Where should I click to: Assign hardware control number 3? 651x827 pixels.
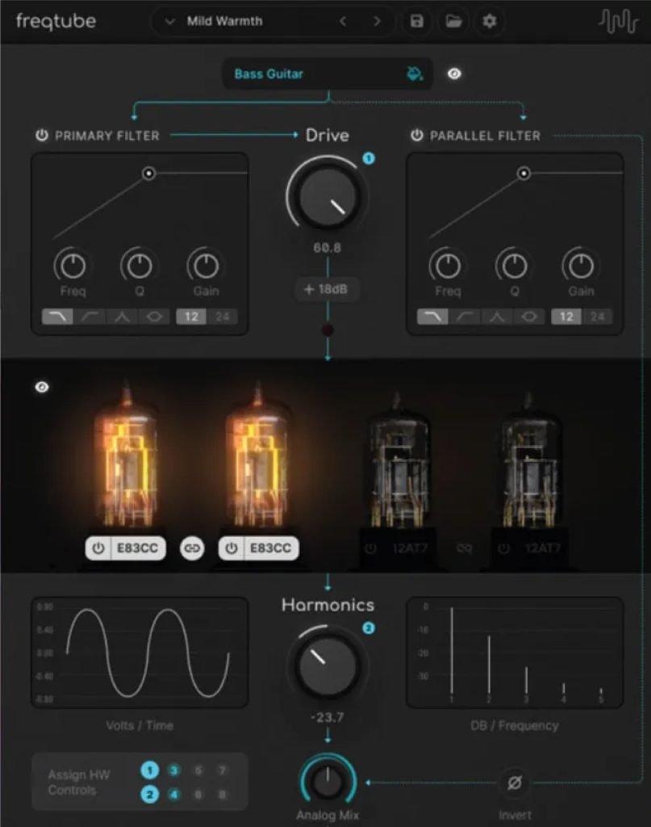174,771
